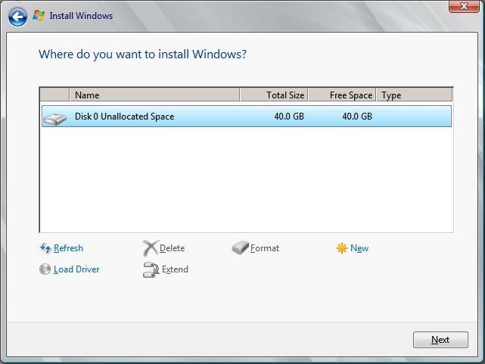
Task: Click the Windows flag logo icon
Action: tap(39, 15)
